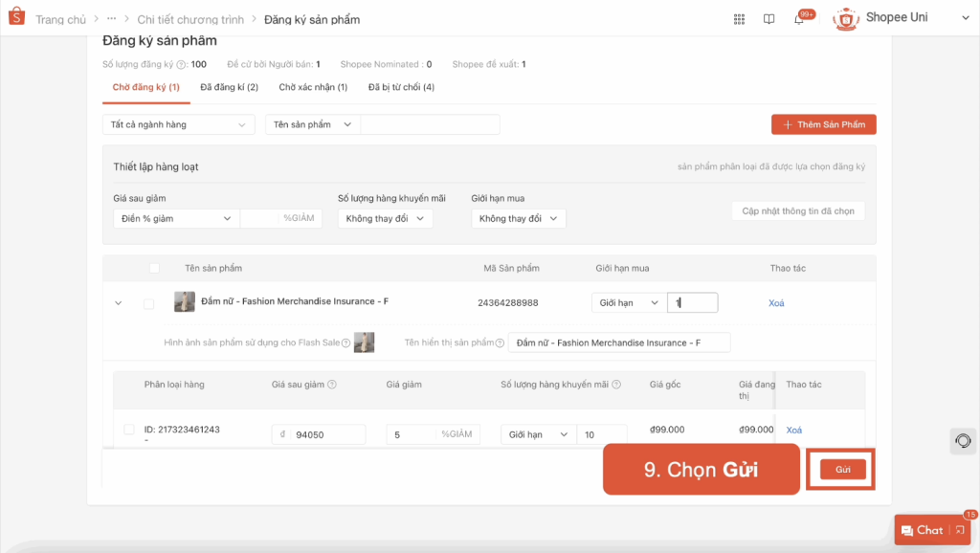The image size is (980, 553).
Task: Open the Không thay đổi dropdown under Giới hạn mua
Action: pyautogui.click(x=518, y=218)
